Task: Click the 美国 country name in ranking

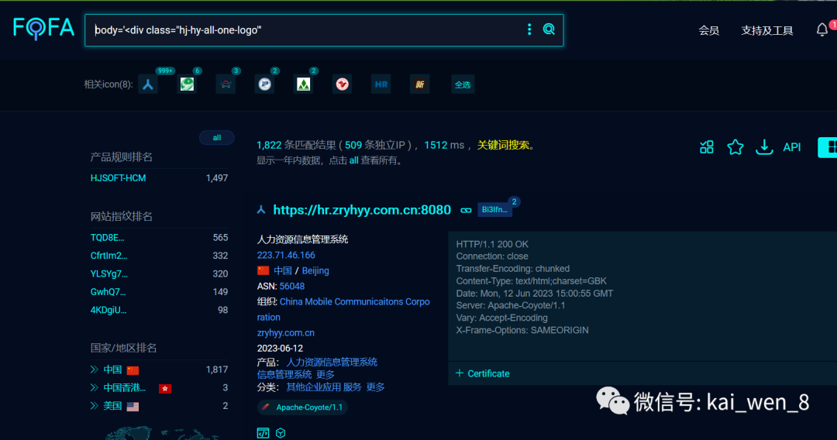Action: 112,406
